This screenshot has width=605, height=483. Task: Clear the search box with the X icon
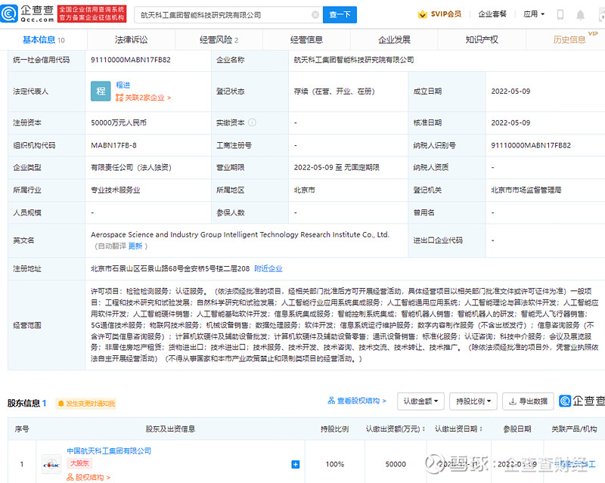tap(315, 14)
